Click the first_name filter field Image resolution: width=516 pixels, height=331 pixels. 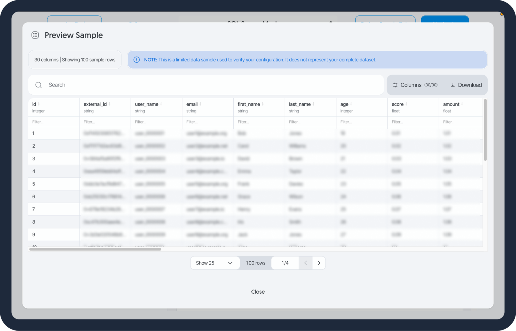coord(259,122)
